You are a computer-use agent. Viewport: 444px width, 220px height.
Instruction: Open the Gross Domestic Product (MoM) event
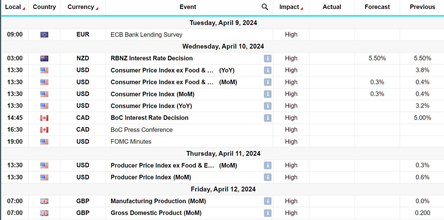(156, 213)
